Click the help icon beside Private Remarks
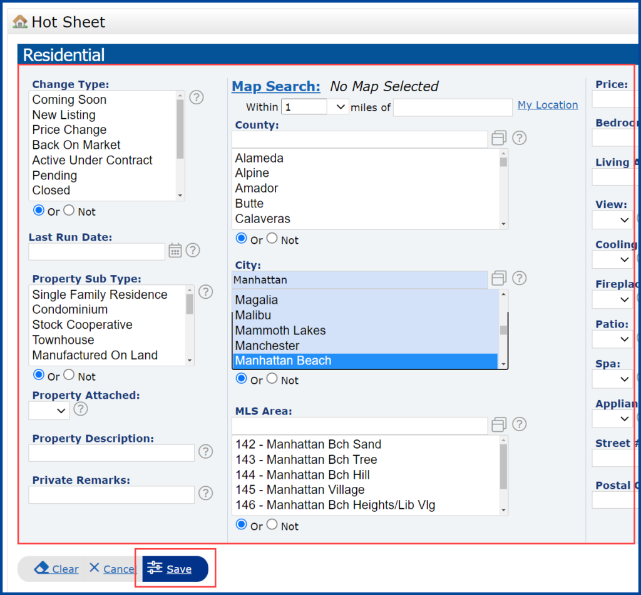Viewport: 641px width, 595px height. tap(205, 494)
